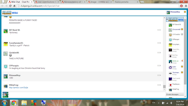Click the browser reload icon

[10, 6]
